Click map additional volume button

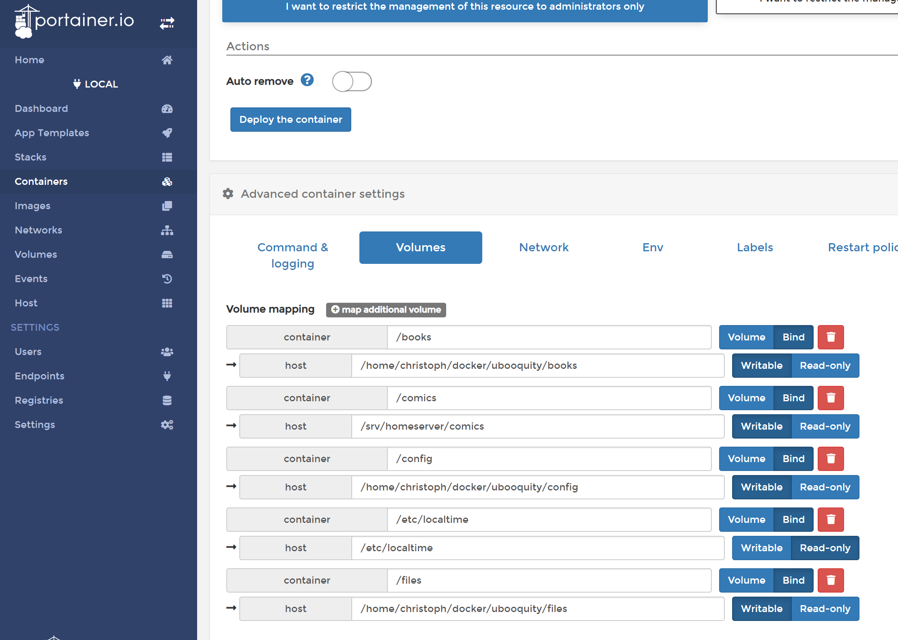point(386,310)
